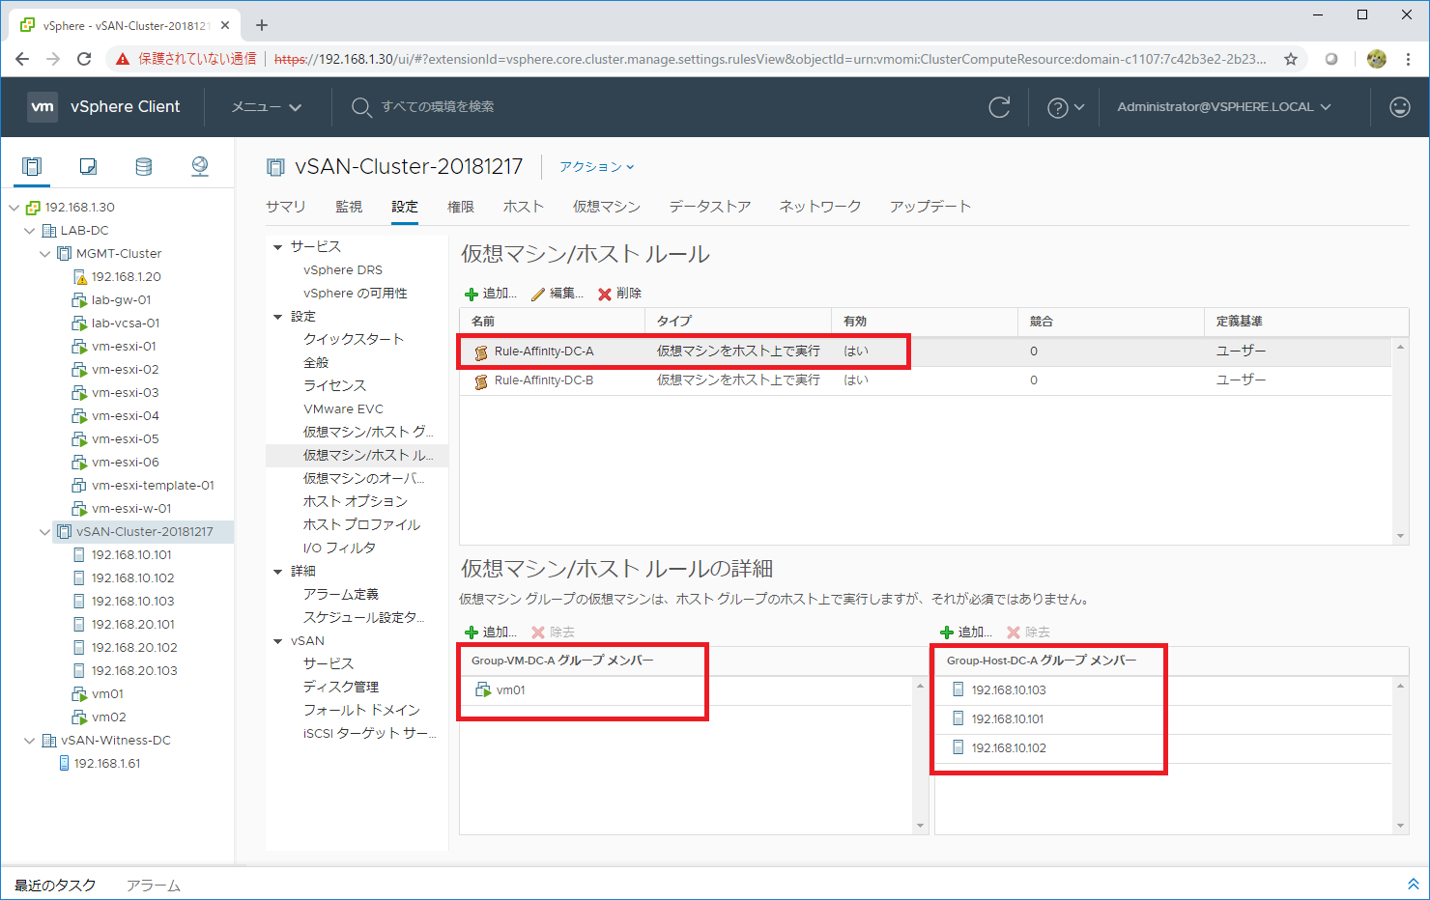Collapse the MGMT-Cluster tree node
The width and height of the screenshot is (1430, 900).
tap(45, 254)
